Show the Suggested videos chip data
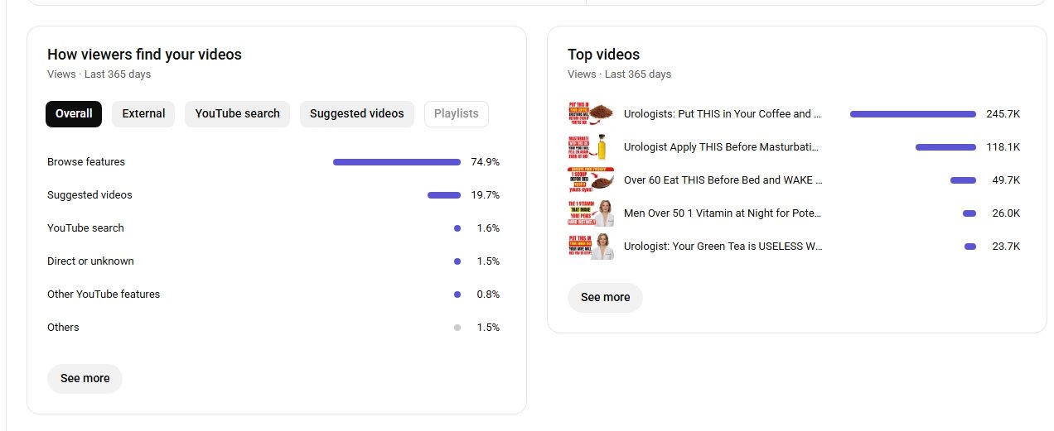Screen dimensions: 1054x431 coord(356,114)
